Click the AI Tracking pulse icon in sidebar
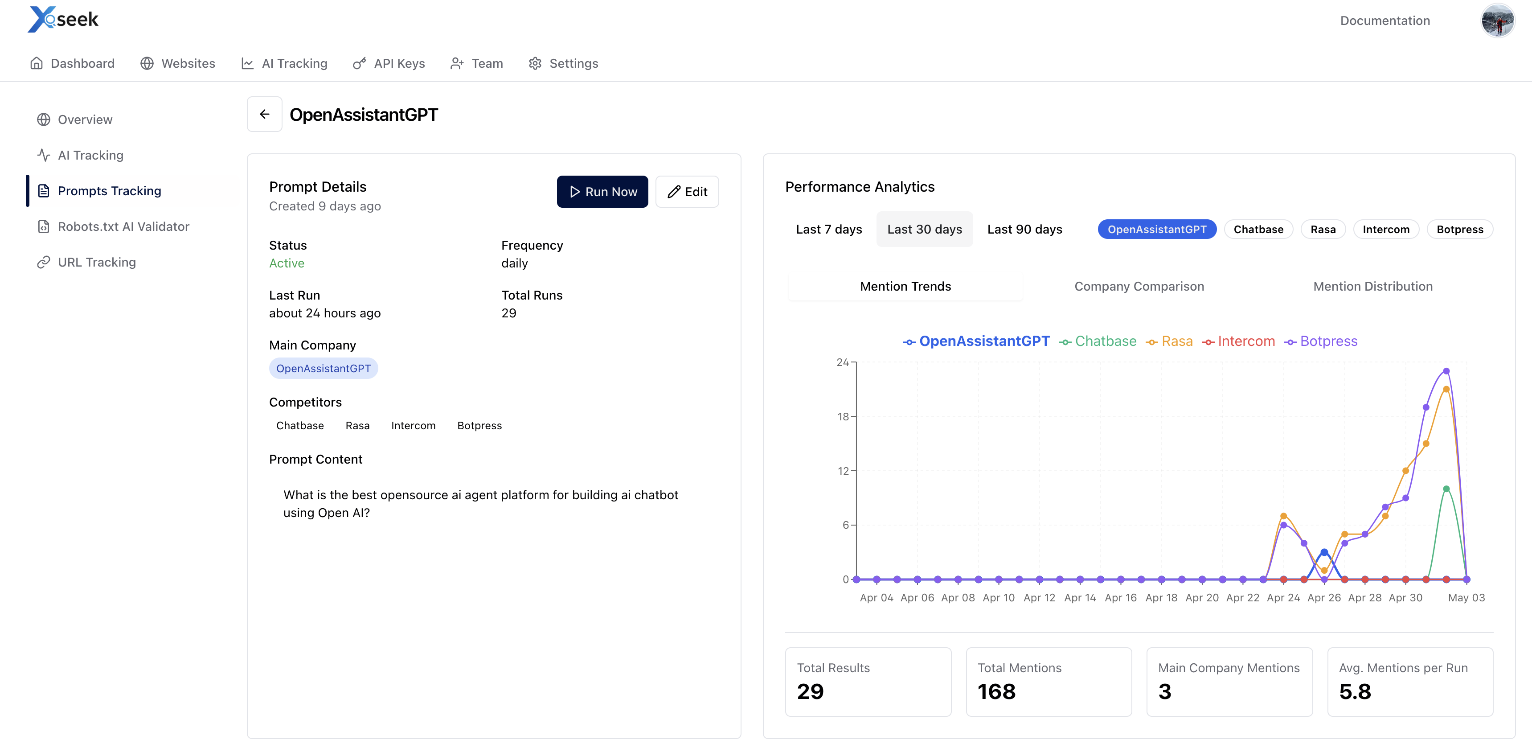The width and height of the screenshot is (1532, 748). pyautogui.click(x=43, y=155)
